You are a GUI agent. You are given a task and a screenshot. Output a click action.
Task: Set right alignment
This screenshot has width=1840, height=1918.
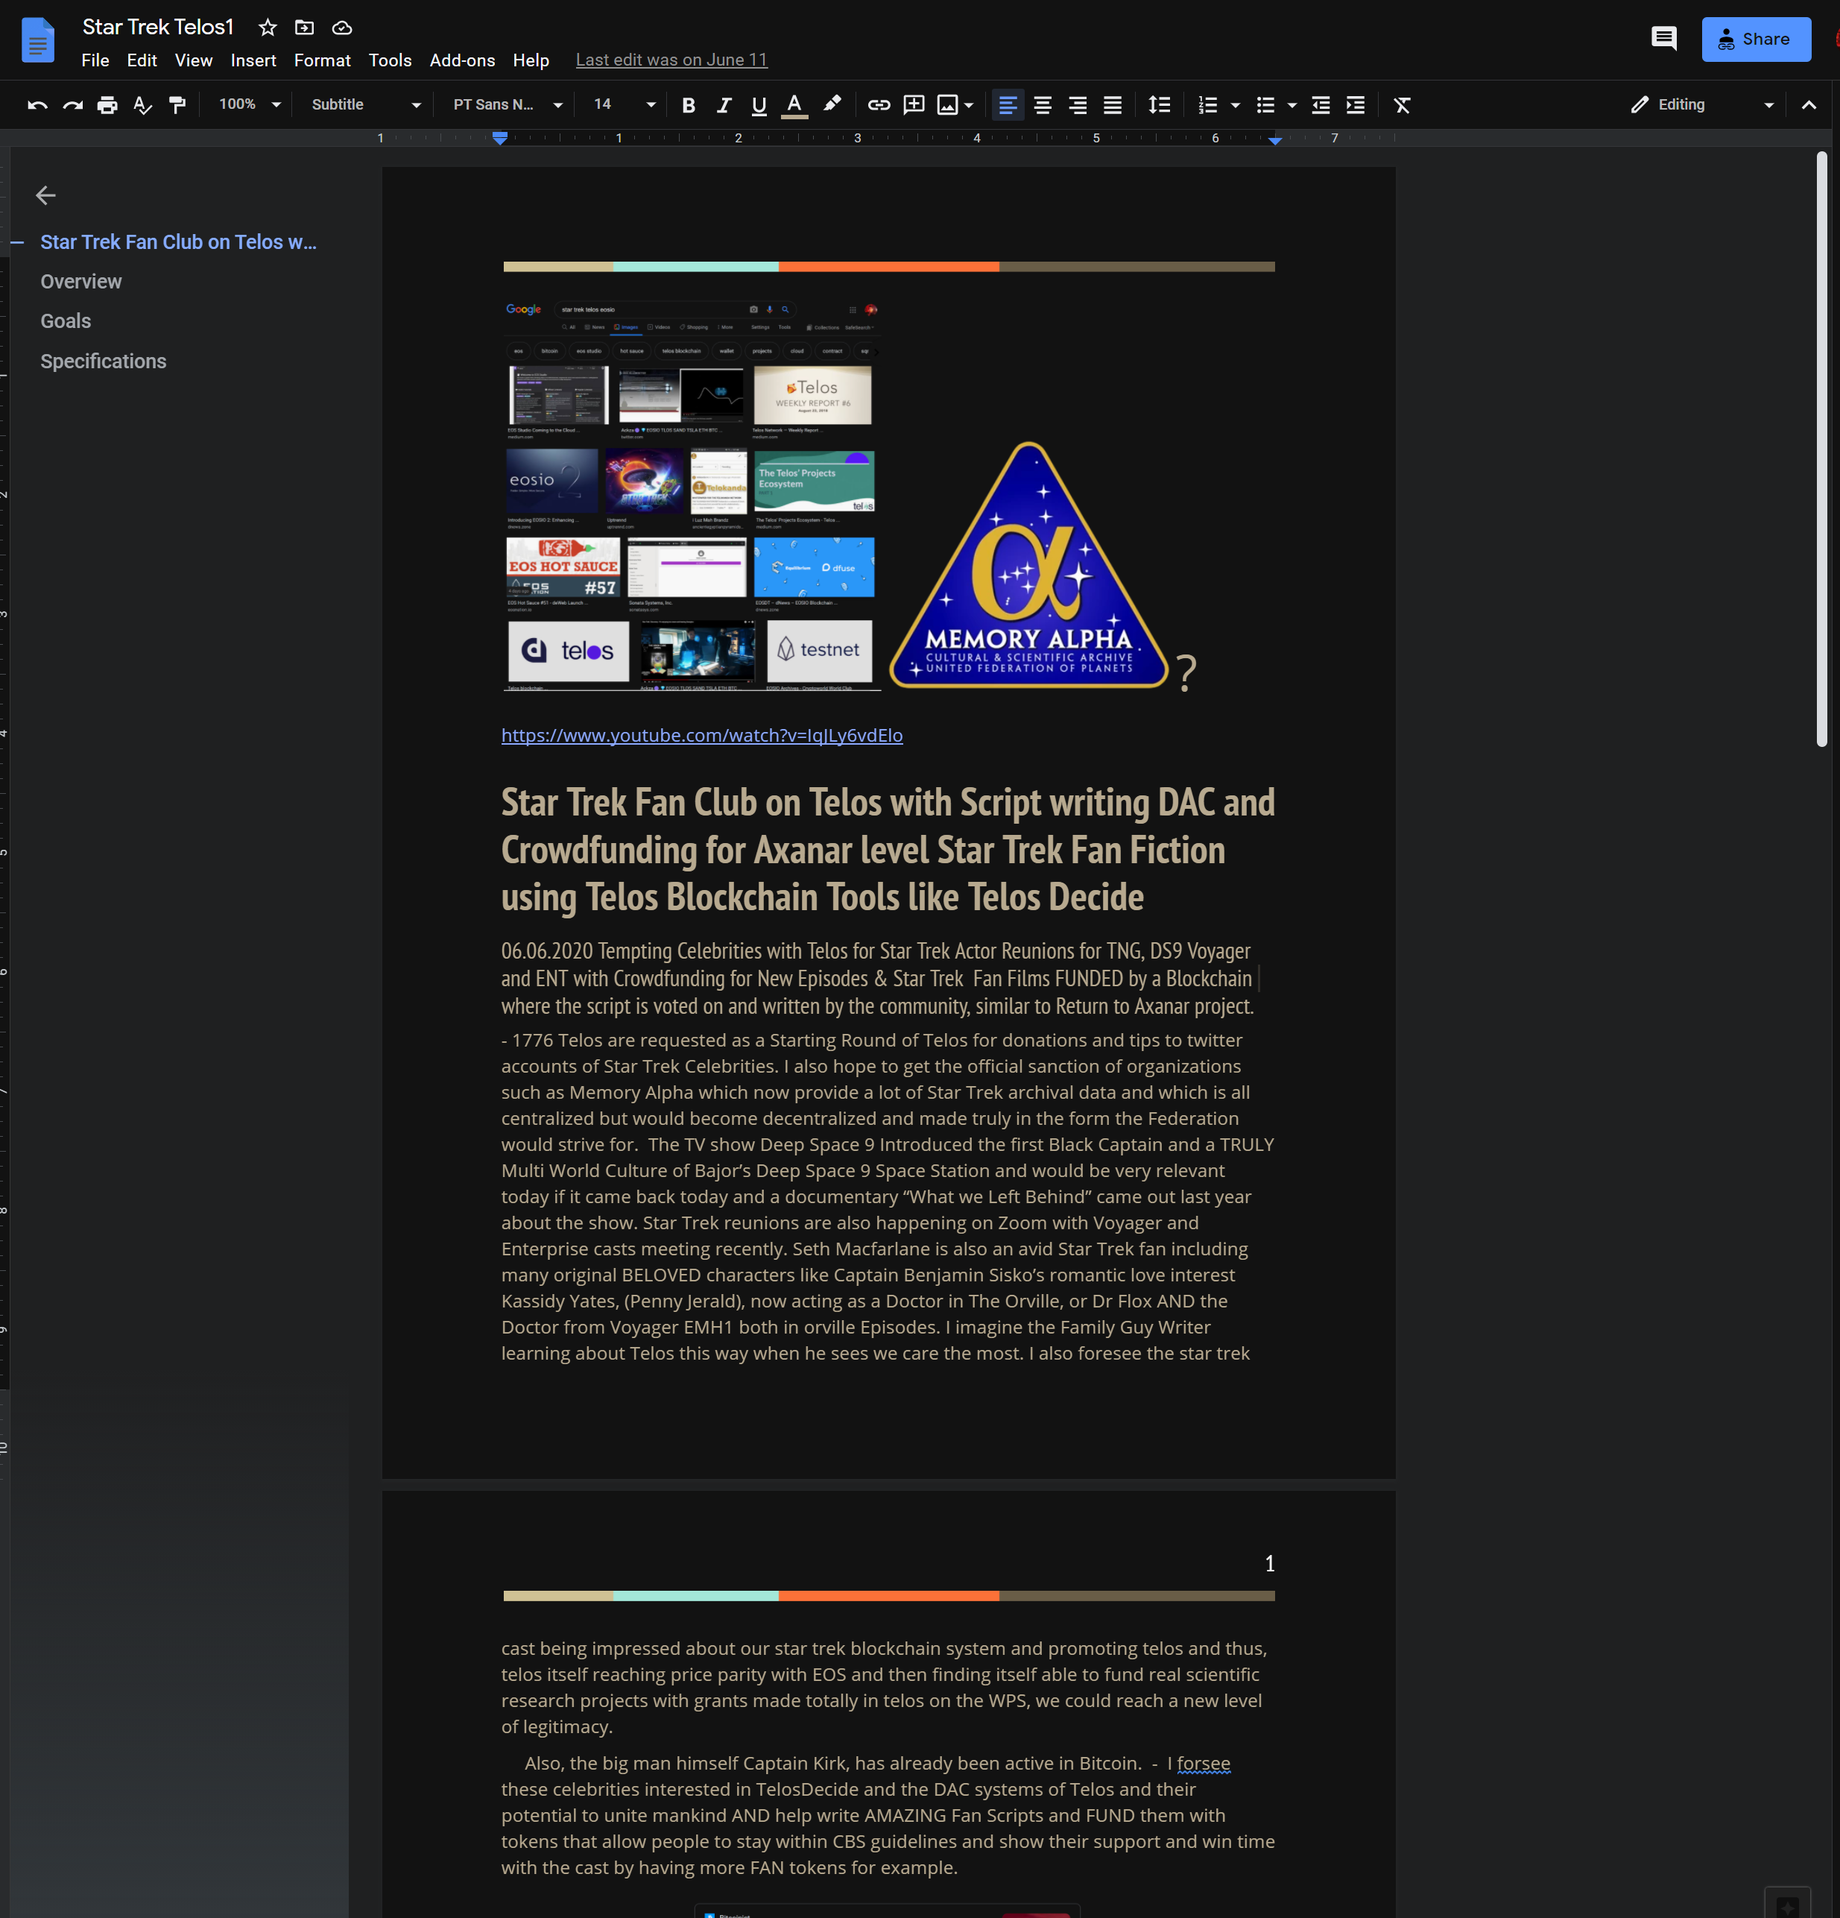(1078, 104)
